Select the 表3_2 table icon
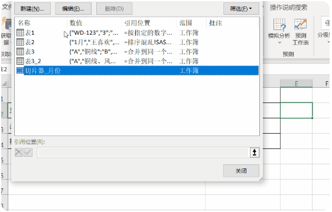The height and width of the screenshot is (212, 332). pos(20,61)
